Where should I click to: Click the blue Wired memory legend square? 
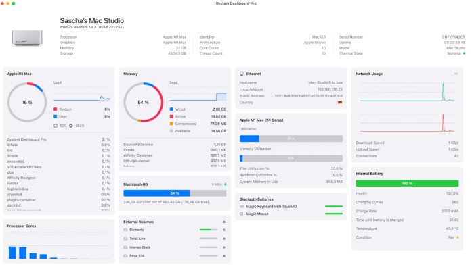(x=171, y=109)
